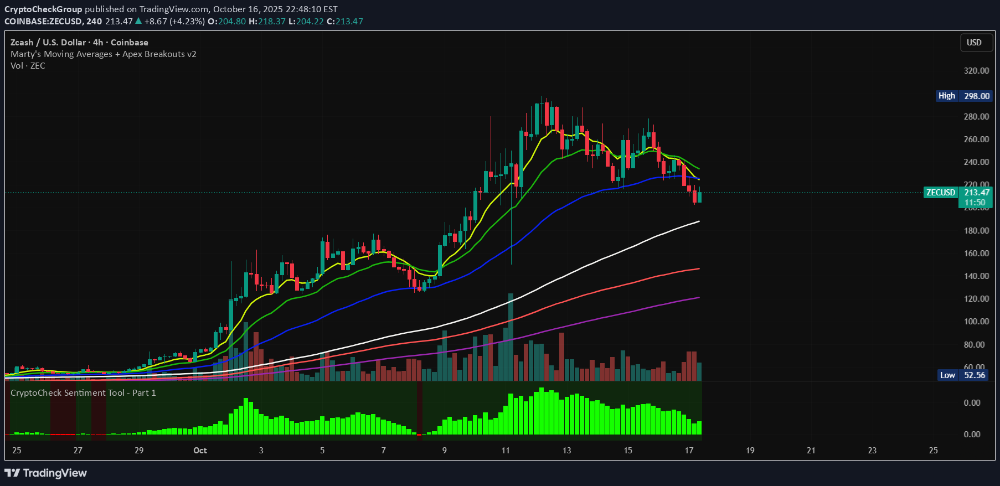Click the +4.23% change value in header
The height and width of the screenshot is (486, 1000).
coord(187,22)
